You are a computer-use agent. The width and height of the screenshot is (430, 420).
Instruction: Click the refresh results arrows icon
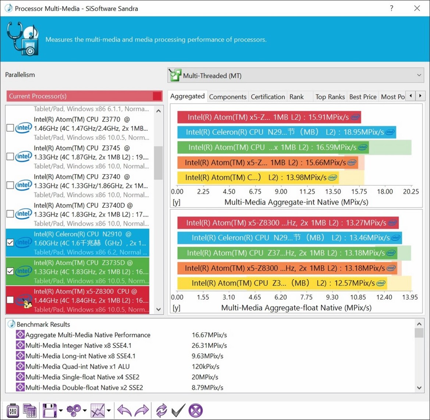pos(161,410)
